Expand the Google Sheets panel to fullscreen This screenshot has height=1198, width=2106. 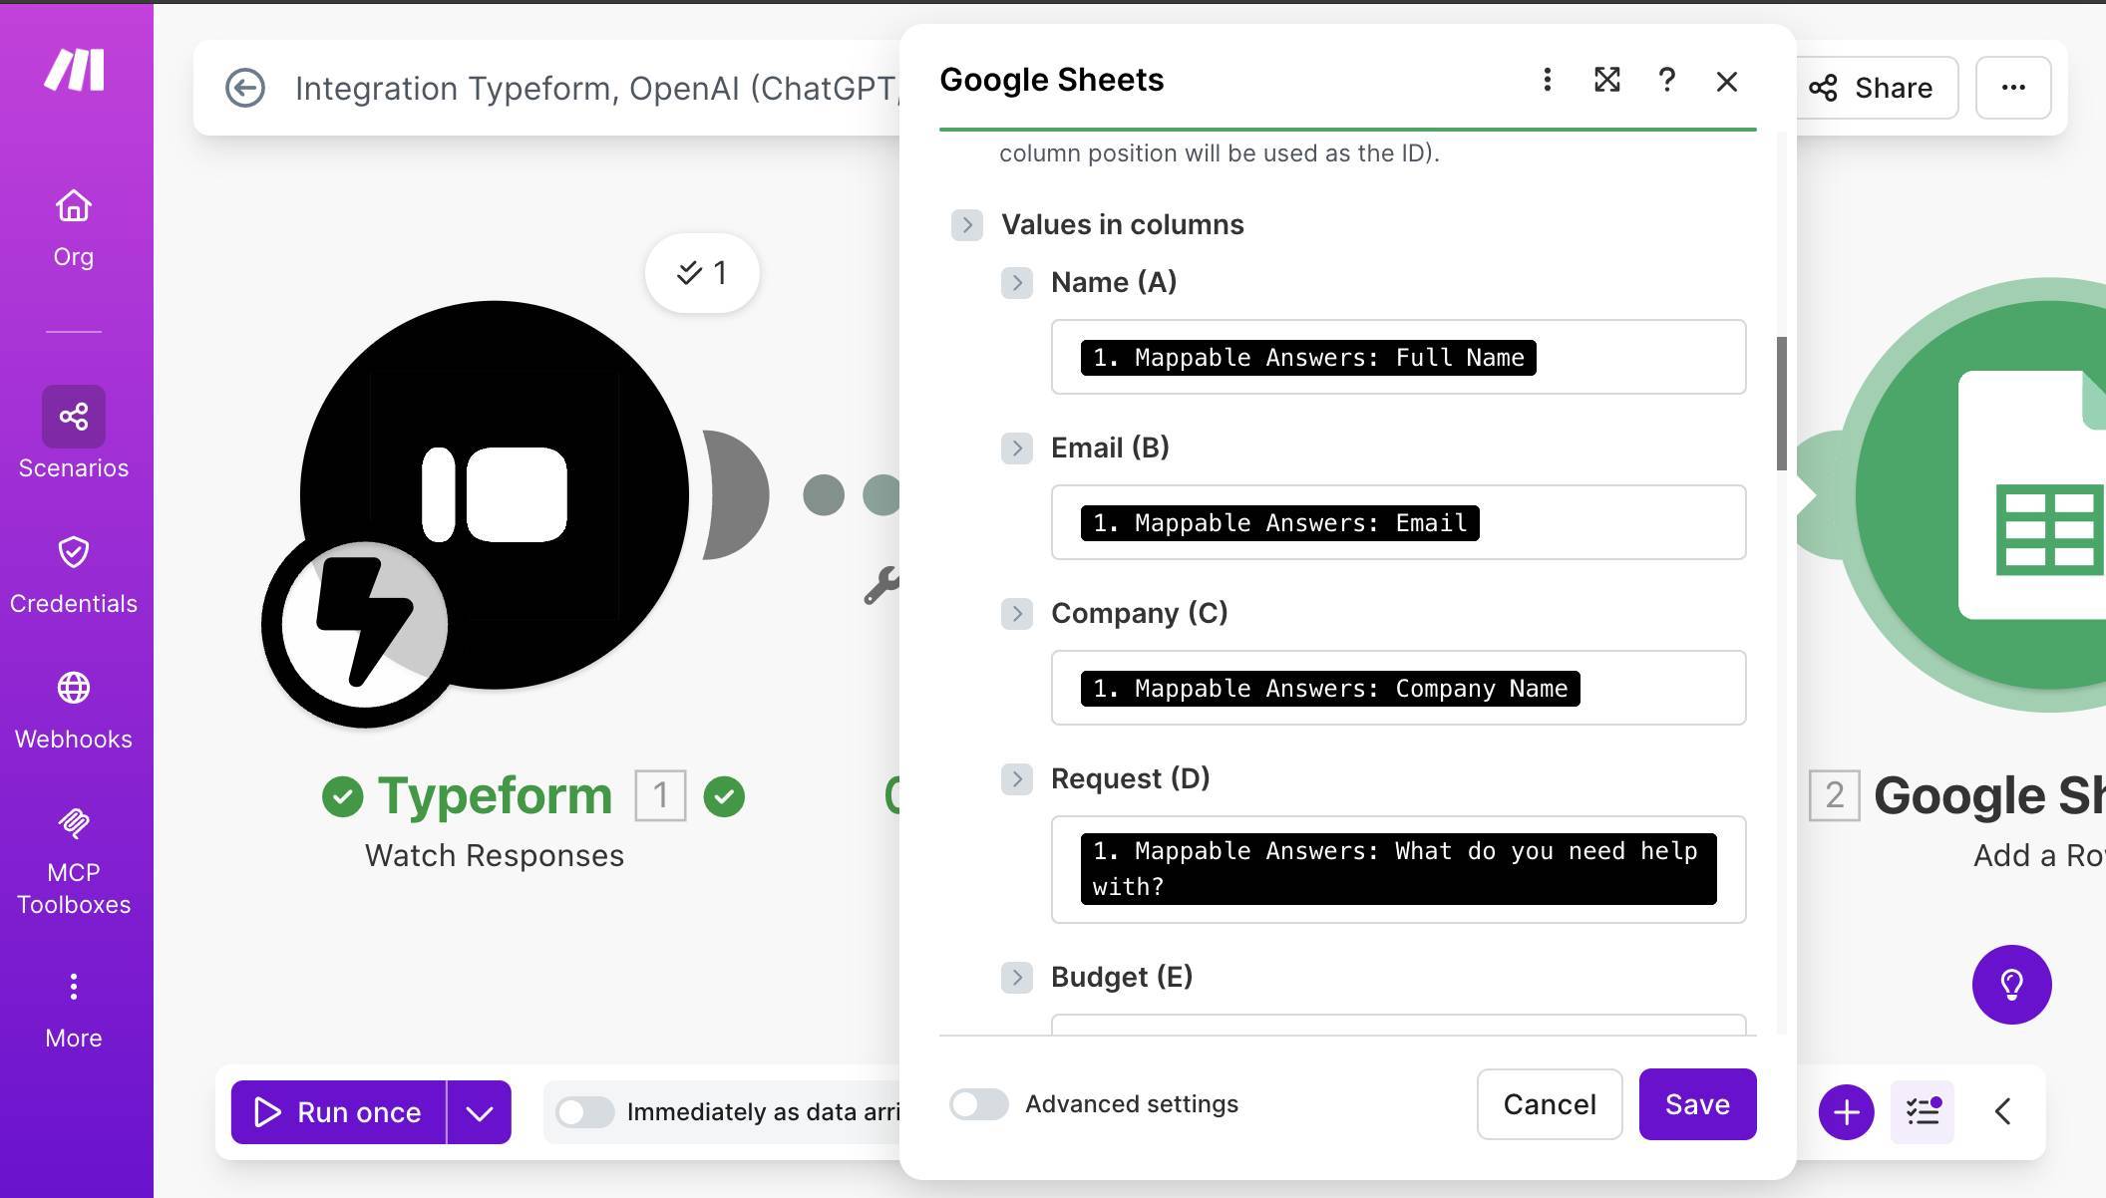point(1606,81)
